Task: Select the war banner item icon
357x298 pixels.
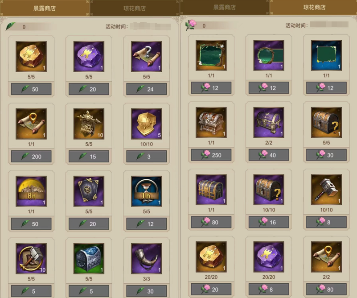Action: click(89, 124)
